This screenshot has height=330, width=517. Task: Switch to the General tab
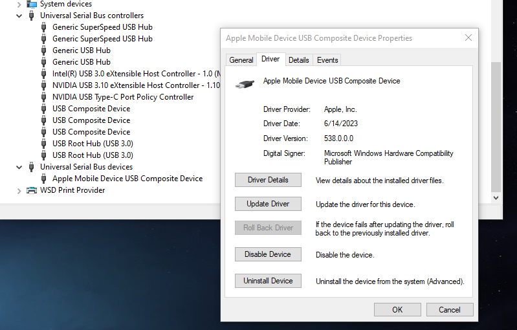(x=241, y=60)
